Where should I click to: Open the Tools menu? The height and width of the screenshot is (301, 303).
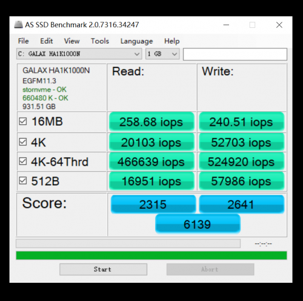[100, 41]
